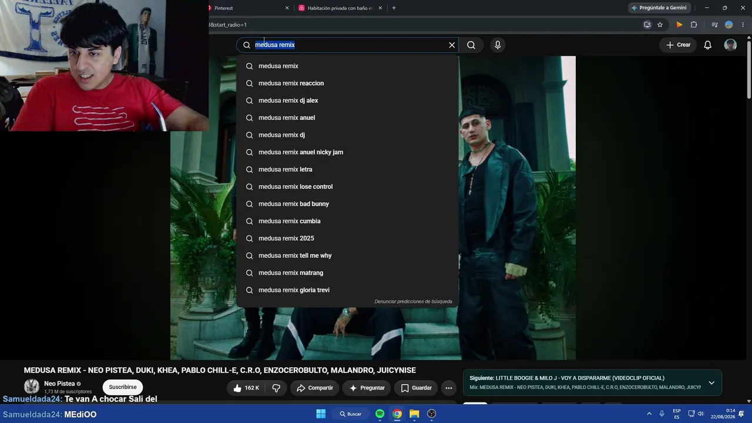Choose suggestion 'medusa remix bad bunny'
This screenshot has width=752, height=423.
point(347,204)
